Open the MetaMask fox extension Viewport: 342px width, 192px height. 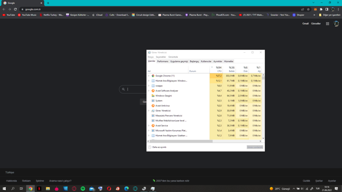(x=315, y=9)
